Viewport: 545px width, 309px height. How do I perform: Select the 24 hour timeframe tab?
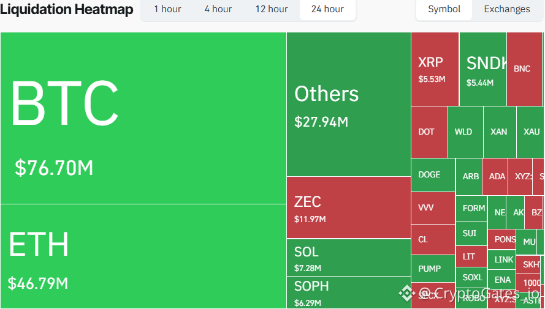click(x=327, y=9)
